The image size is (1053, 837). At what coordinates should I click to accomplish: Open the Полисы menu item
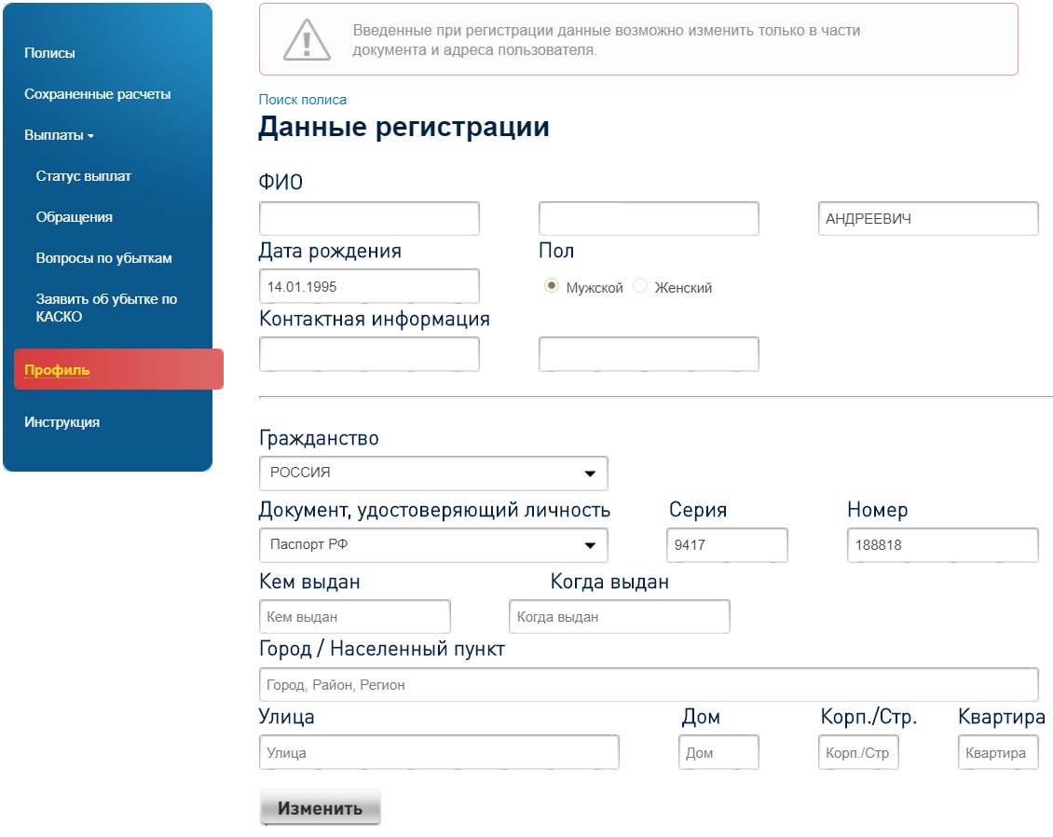[x=49, y=53]
